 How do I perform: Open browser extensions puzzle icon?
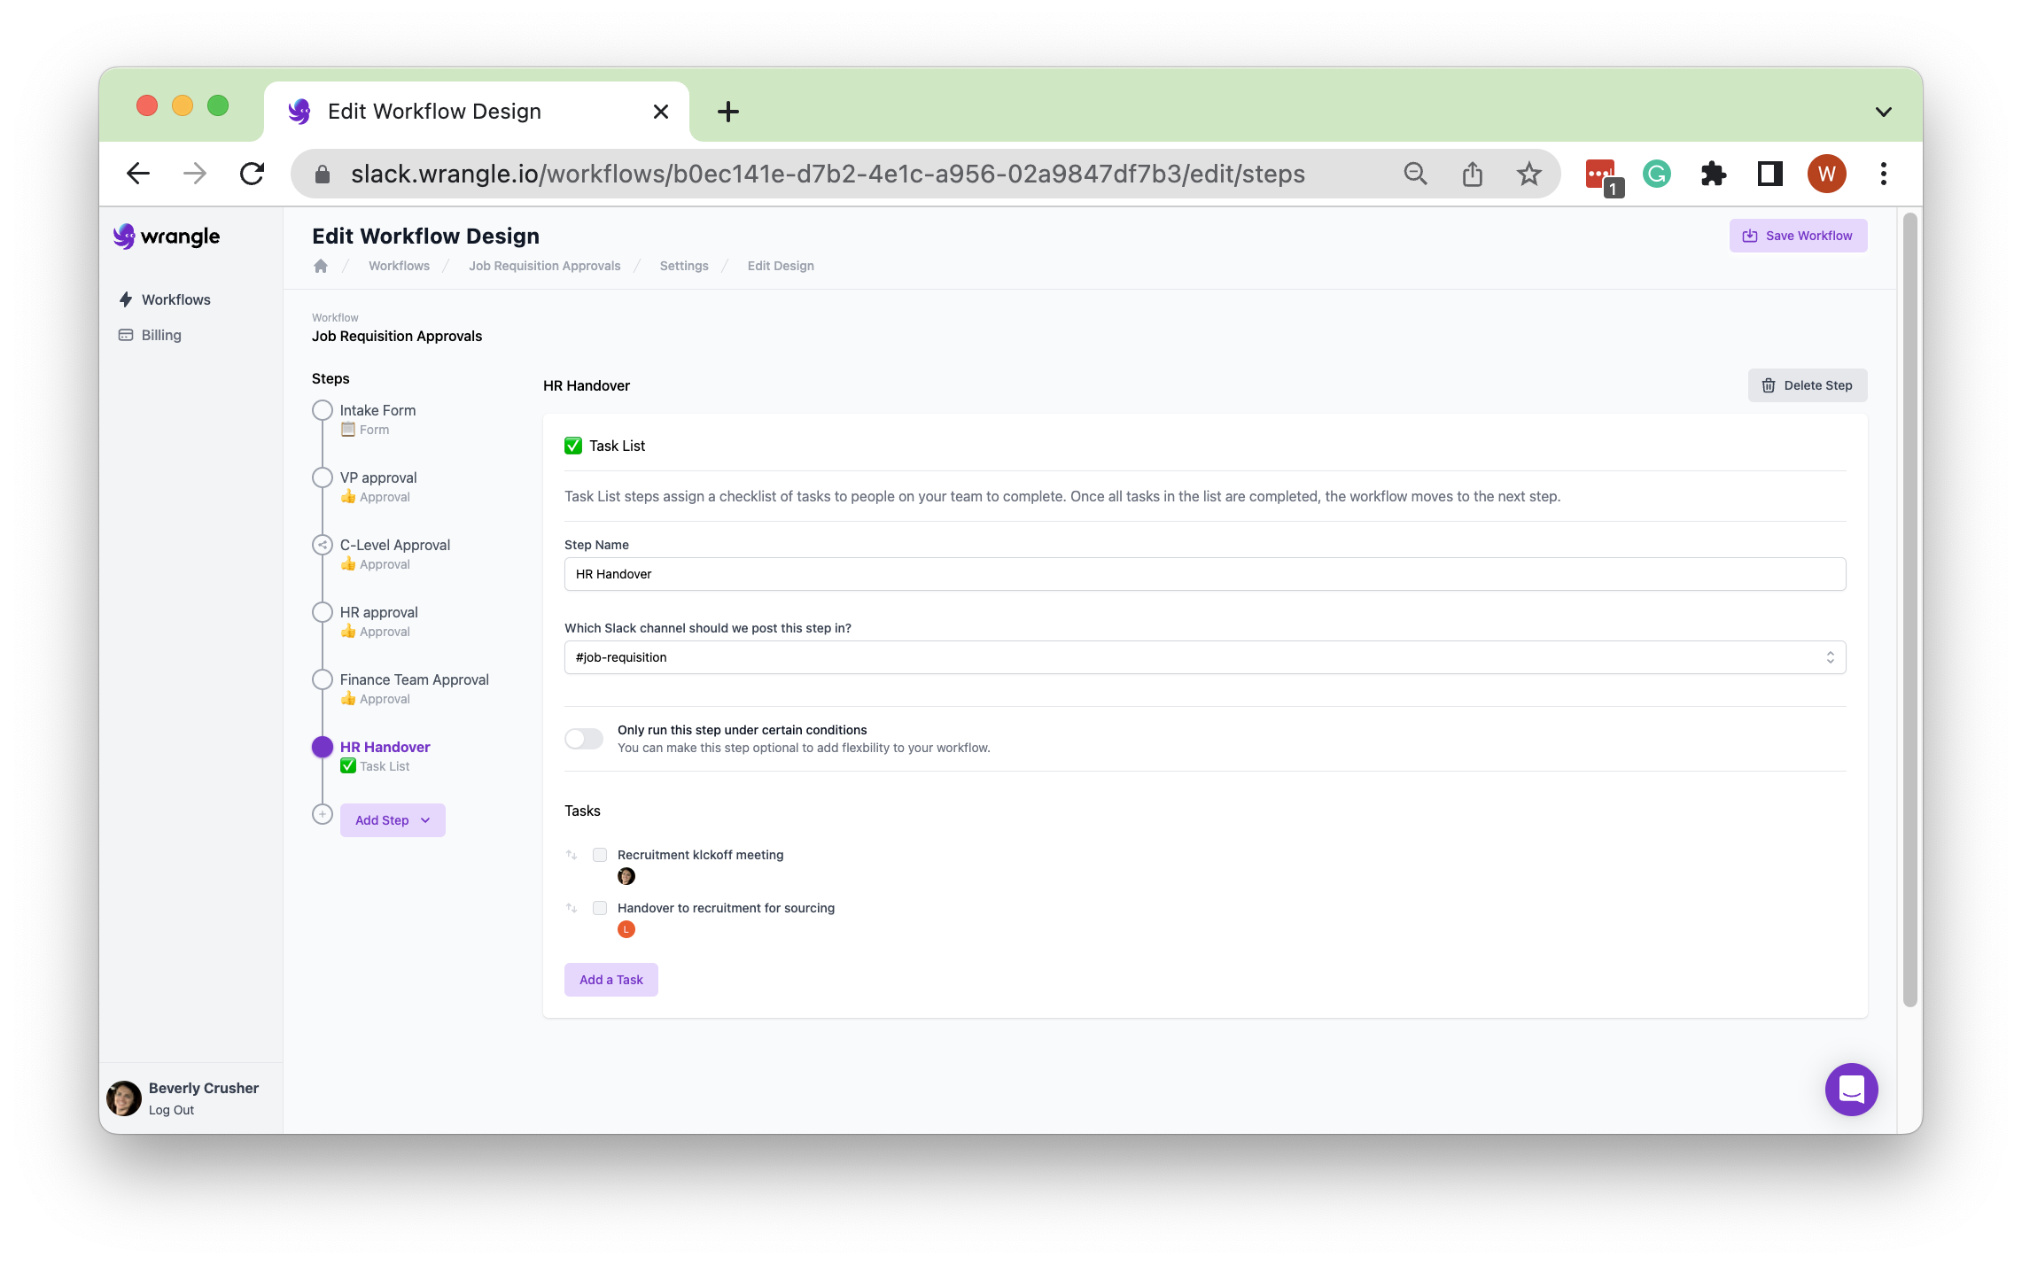[1713, 174]
